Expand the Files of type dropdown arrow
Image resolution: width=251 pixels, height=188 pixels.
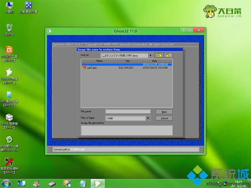pos(148,118)
